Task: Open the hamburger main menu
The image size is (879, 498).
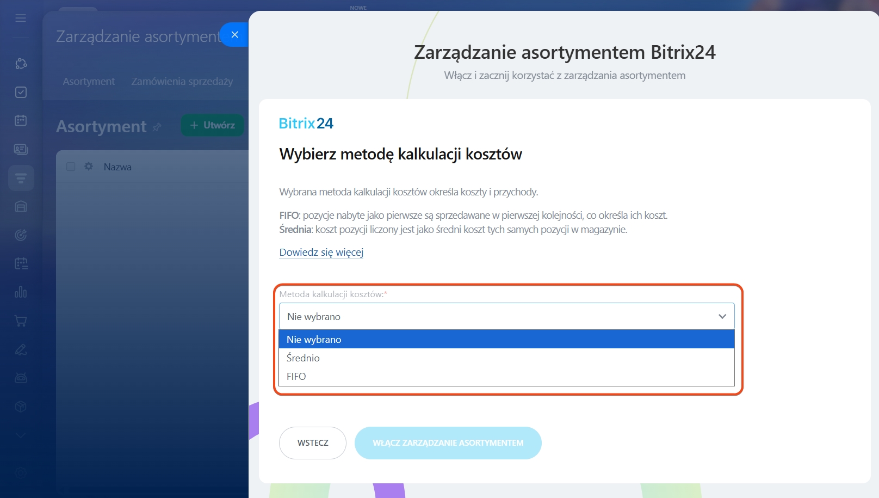Action: (x=21, y=18)
